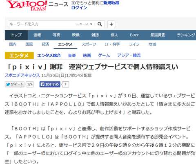Click the Twitter ツイート button
Viewport: 196px width, 168px height.
[x=15, y=84]
